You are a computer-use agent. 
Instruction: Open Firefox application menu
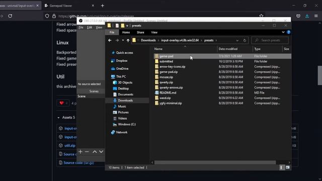[x=316, y=16]
